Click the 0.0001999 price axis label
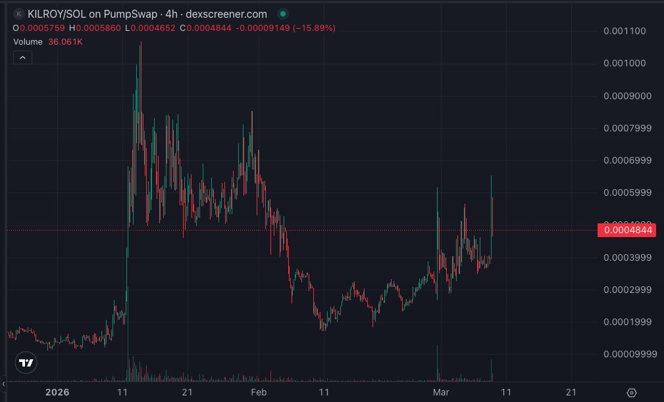664x402 pixels. click(628, 322)
